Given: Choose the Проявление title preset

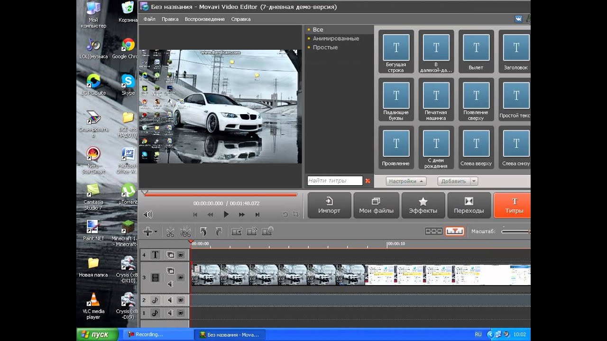Looking at the screenshot, I should click(x=396, y=148).
